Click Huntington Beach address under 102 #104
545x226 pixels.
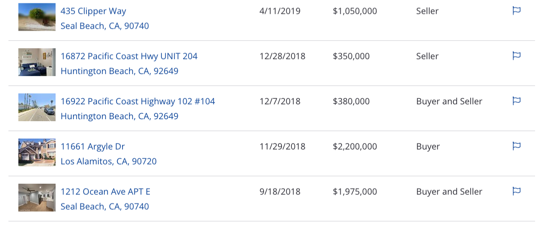(119, 116)
